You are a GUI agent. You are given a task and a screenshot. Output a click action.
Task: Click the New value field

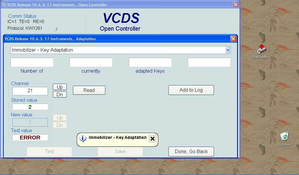[30, 122]
